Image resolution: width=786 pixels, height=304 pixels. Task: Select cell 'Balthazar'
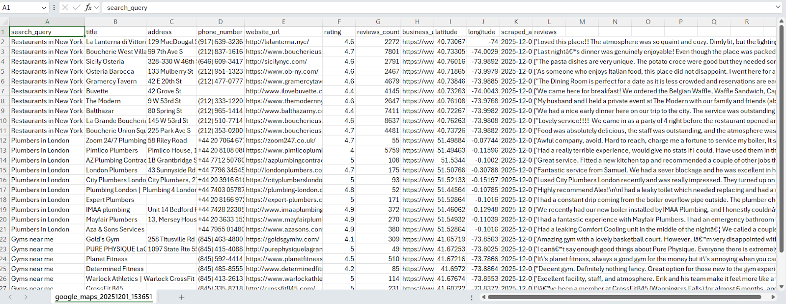point(115,111)
